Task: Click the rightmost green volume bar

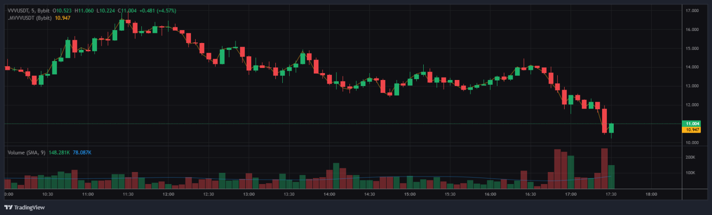Action: click(x=611, y=177)
